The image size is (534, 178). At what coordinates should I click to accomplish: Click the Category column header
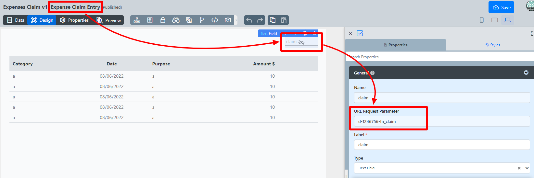pyautogui.click(x=23, y=64)
